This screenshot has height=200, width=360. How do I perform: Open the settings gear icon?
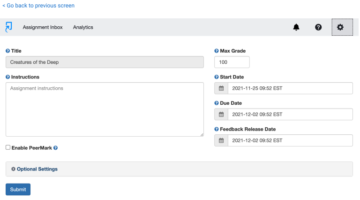click(x=342, y=27)
